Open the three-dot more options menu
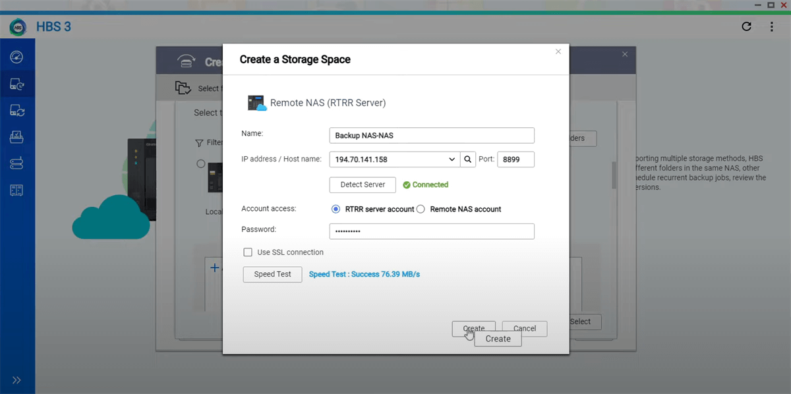This screenshot has width=791, height=394. tap(771, 27)
